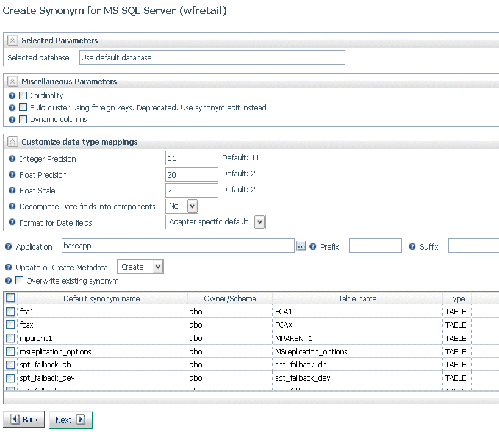Viewport: 499px width, 438px height.
Task: Toggle the select-all checkbox in table header
Action: pyautogui.click(x=10, y=298)
